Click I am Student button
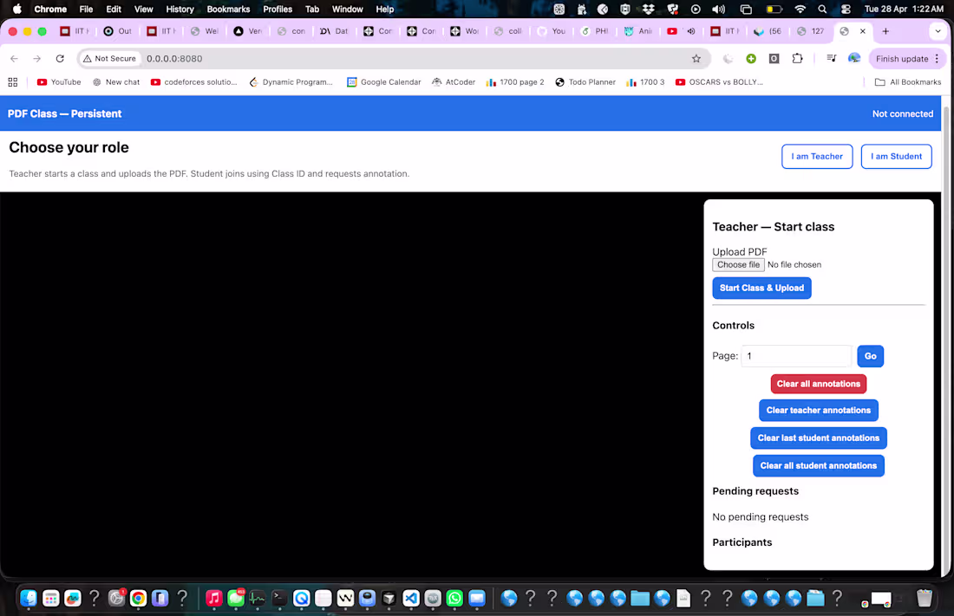This screenshot has width=954, height=616. click(896, 156)
